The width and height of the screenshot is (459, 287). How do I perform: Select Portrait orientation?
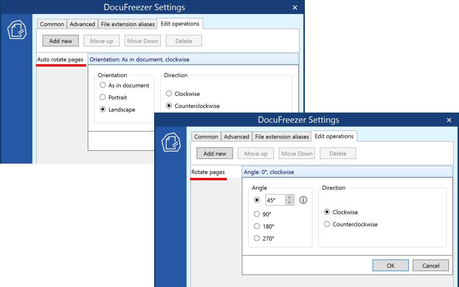click(103, 97)
